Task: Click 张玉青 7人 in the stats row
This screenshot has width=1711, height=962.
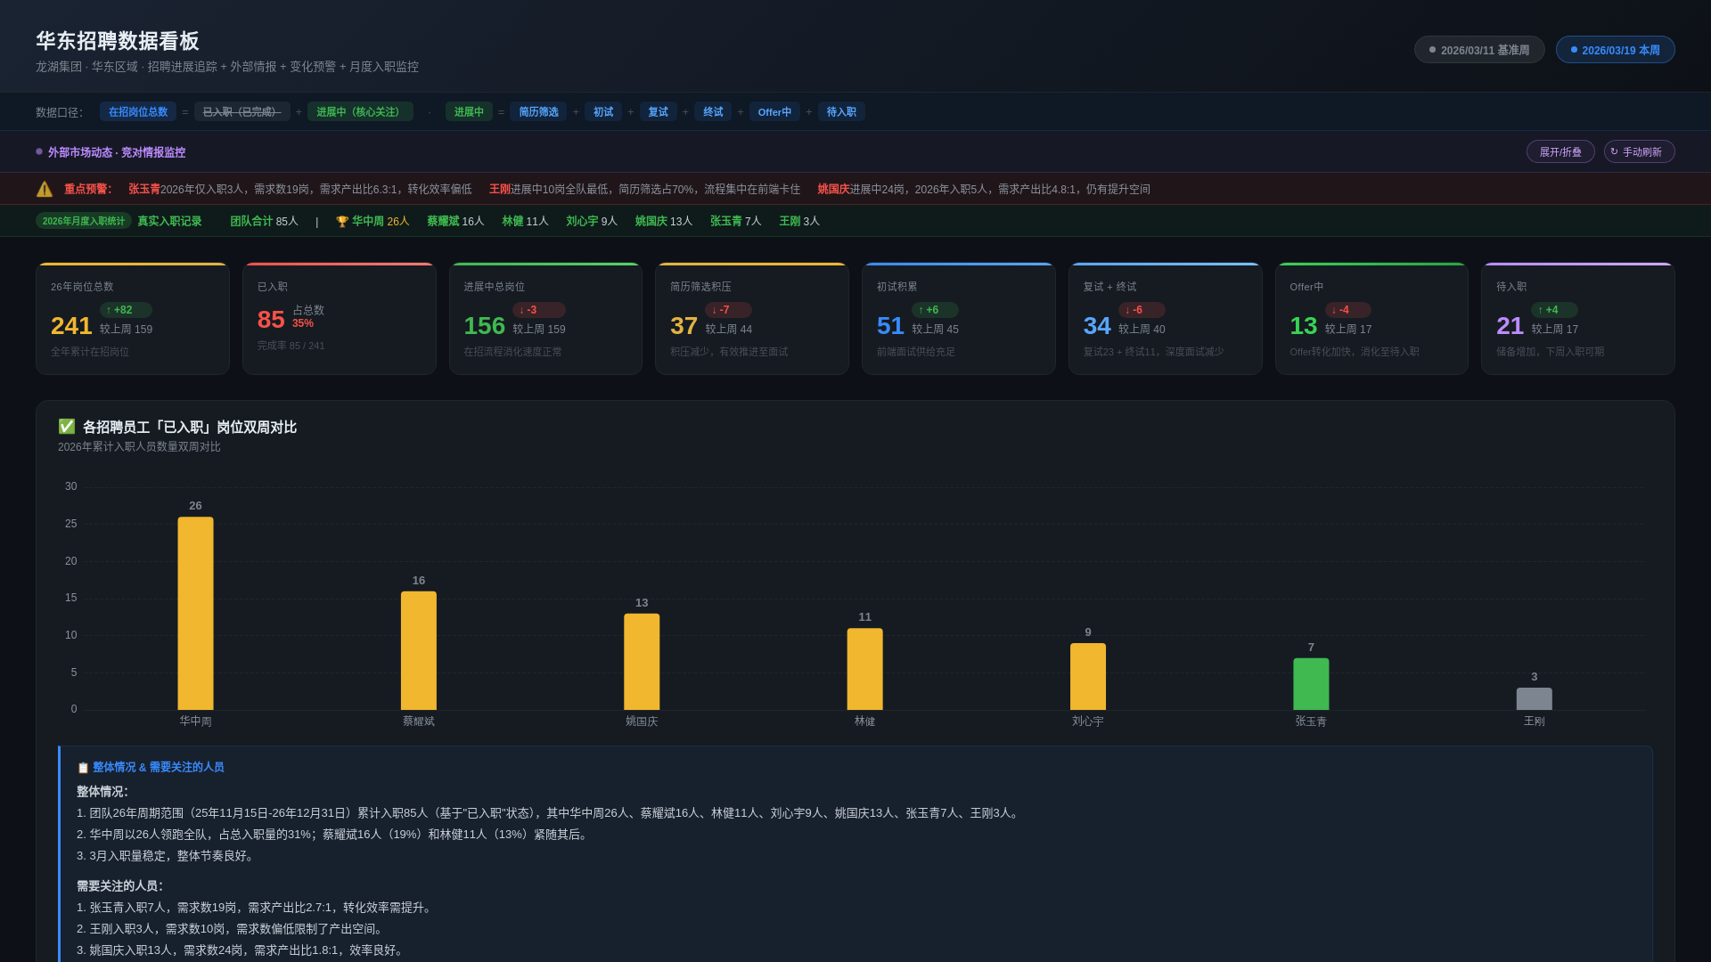Action: click(x=736, y=222)
